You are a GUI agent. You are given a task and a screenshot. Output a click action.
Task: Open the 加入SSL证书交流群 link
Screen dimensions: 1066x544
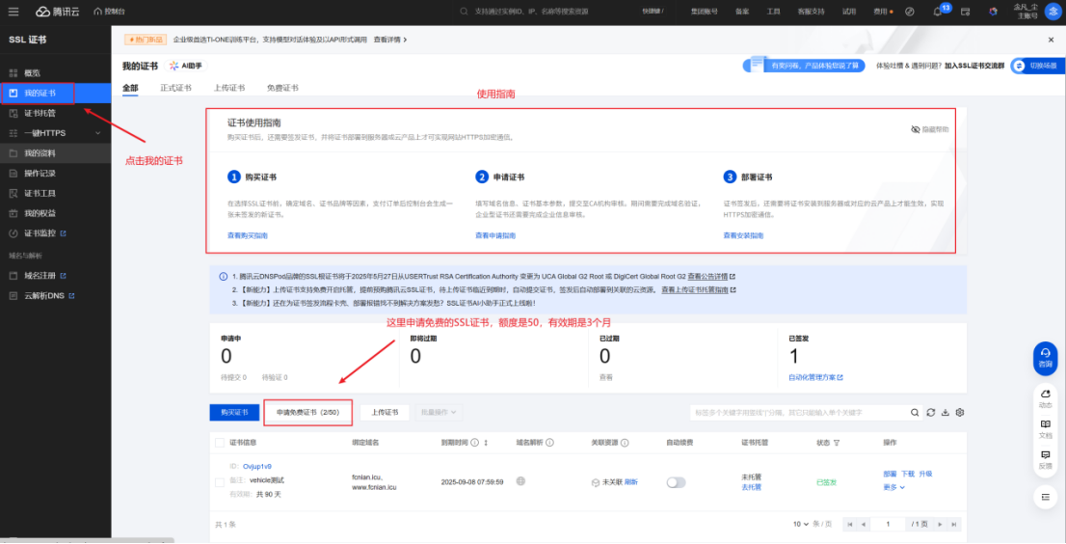coord(974,66)
